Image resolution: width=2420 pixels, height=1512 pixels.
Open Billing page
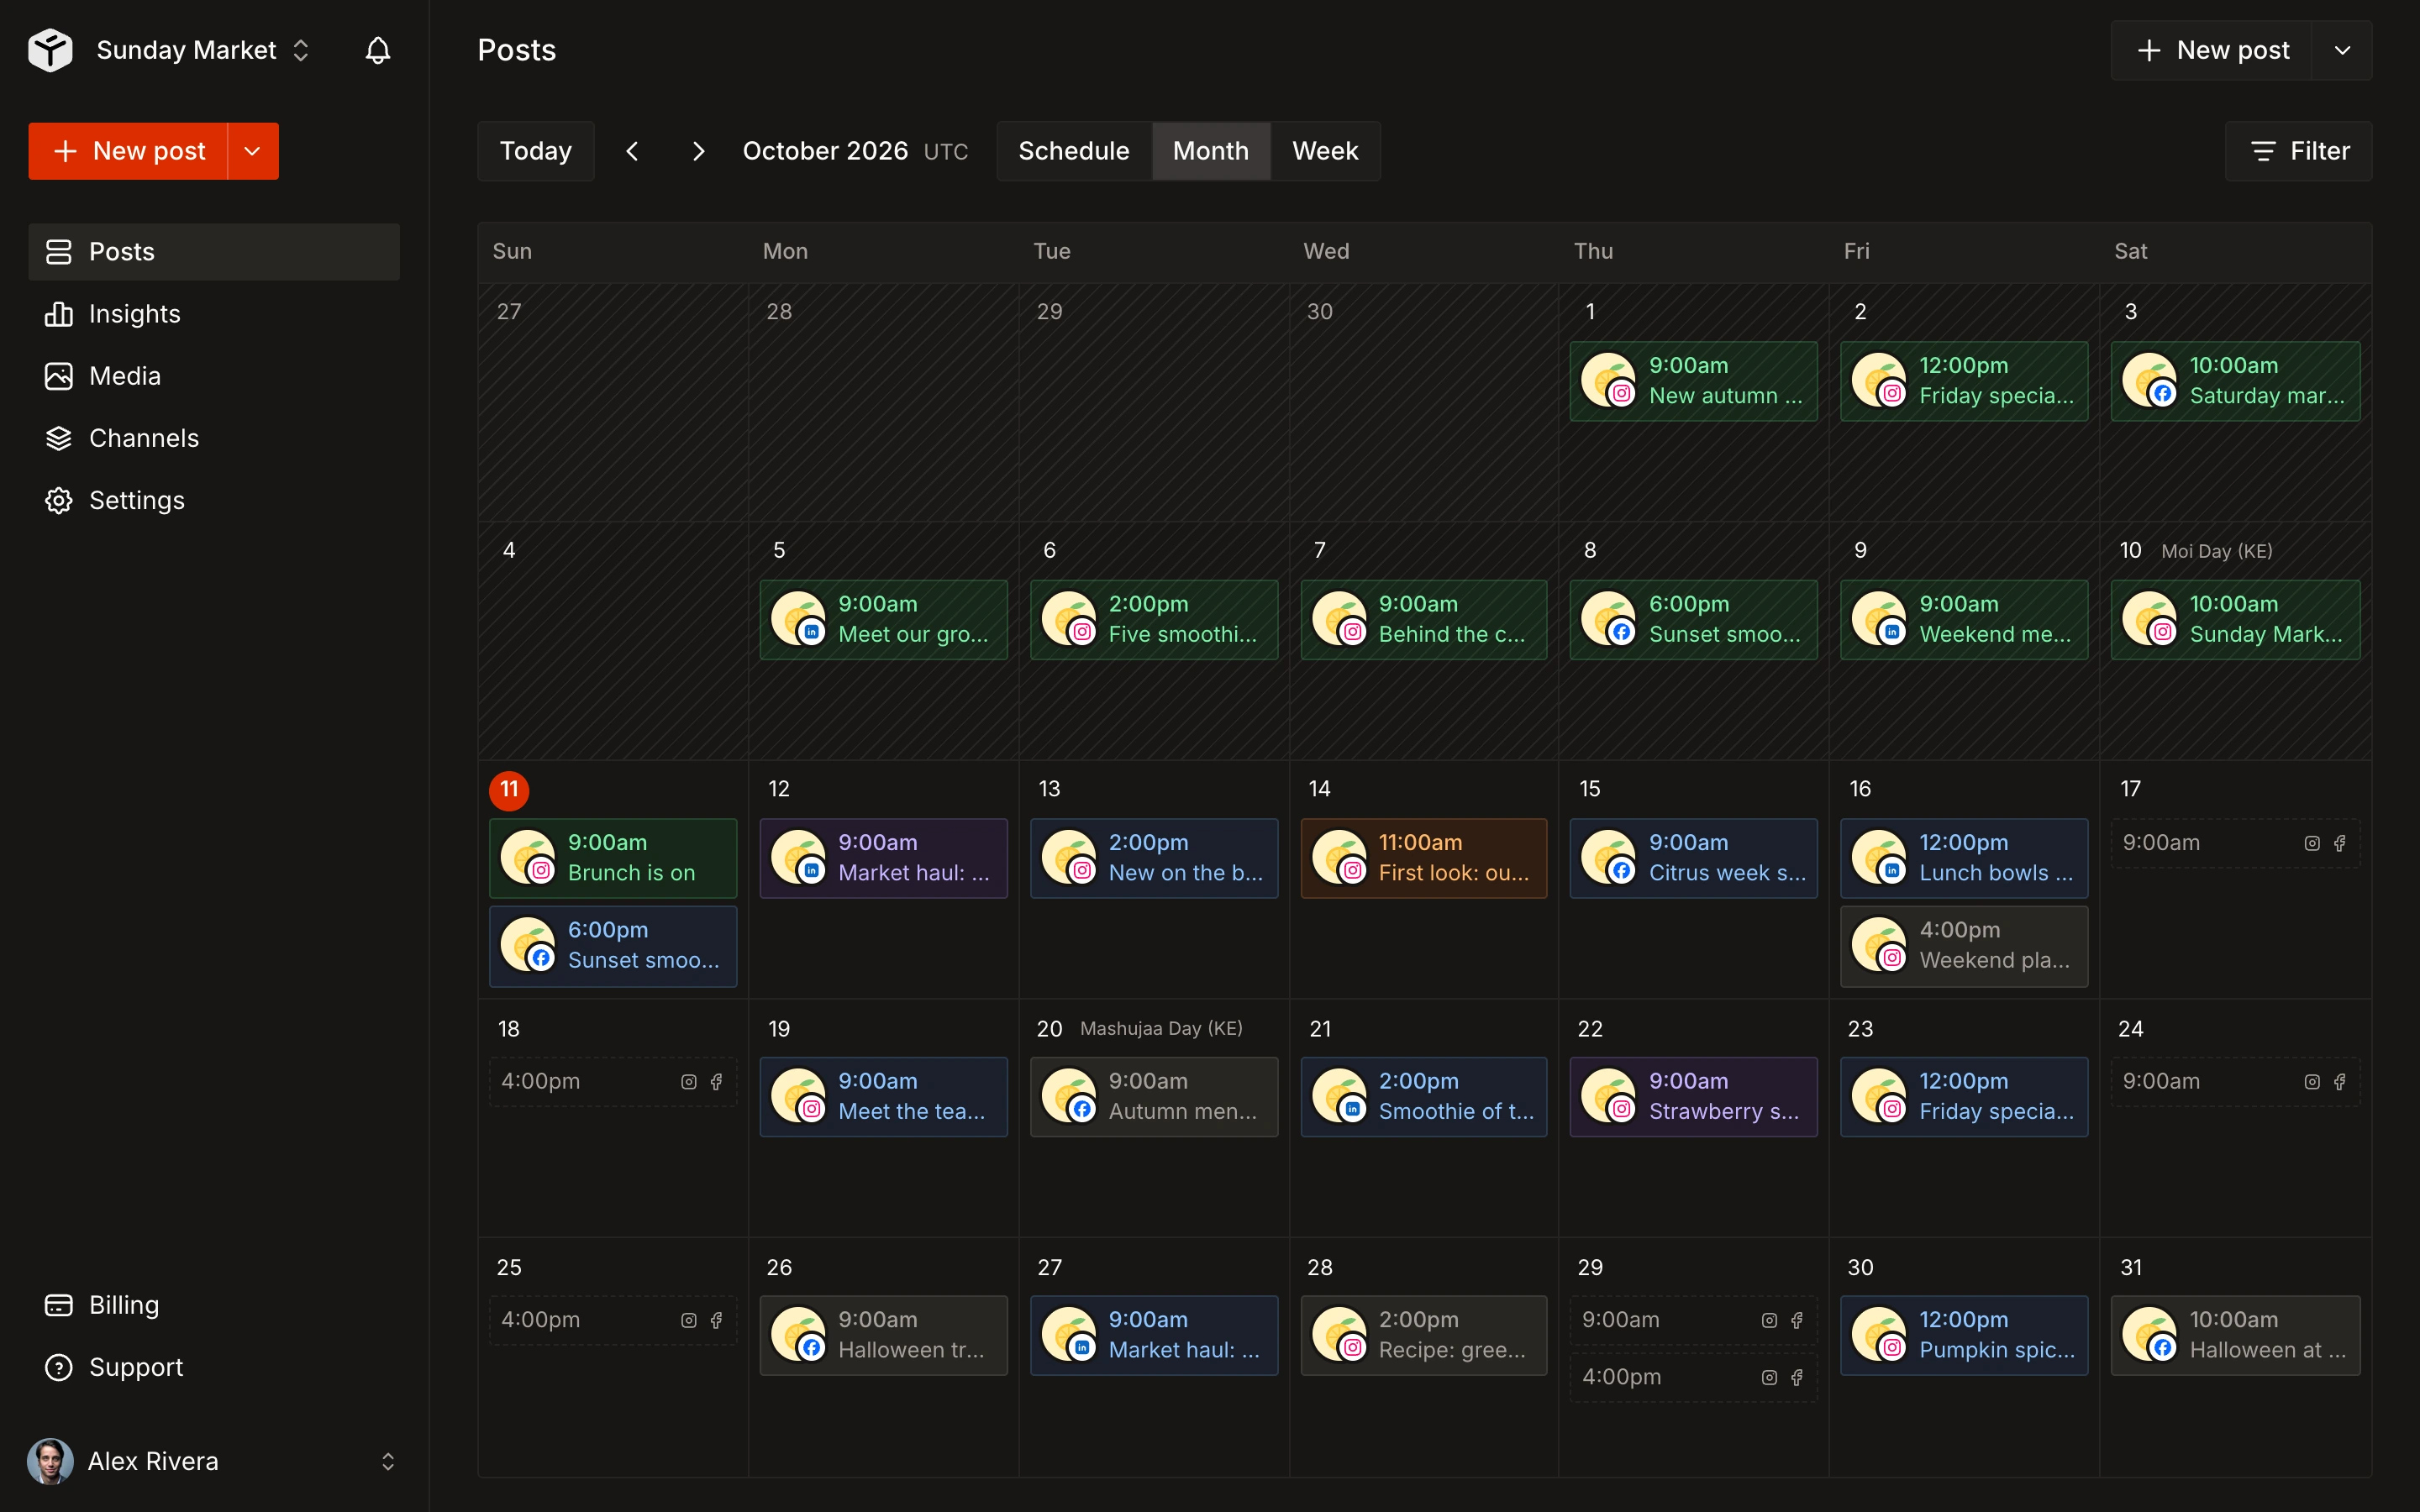pyautogui.click(x=214, y=1305)
